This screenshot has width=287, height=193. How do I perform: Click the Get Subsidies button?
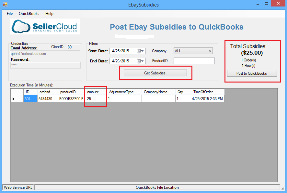tap(155, 73)
